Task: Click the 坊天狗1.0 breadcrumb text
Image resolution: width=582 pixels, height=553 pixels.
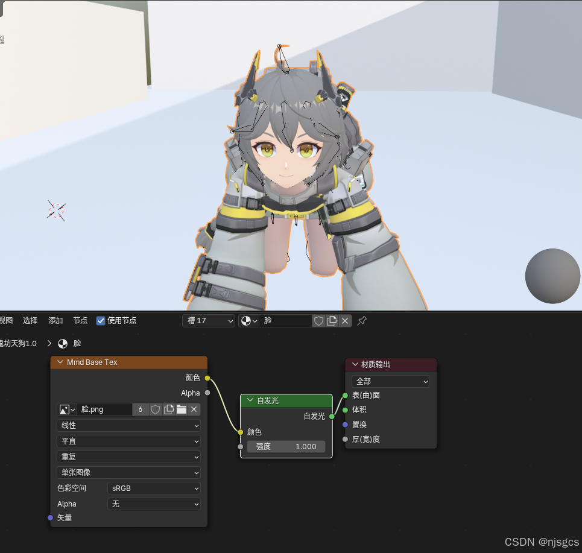Action: coord(18,344)
